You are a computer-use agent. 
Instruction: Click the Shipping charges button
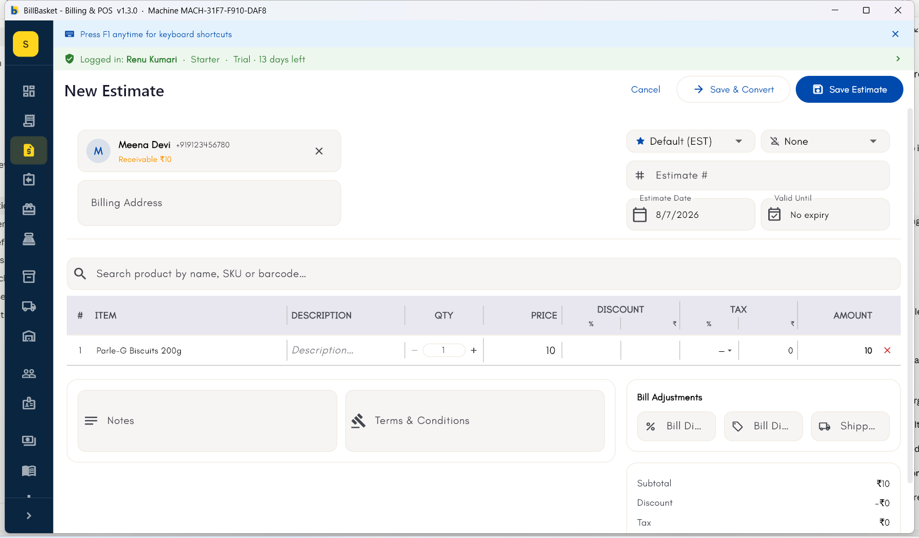pyautogui.click(x=850, y=426)
